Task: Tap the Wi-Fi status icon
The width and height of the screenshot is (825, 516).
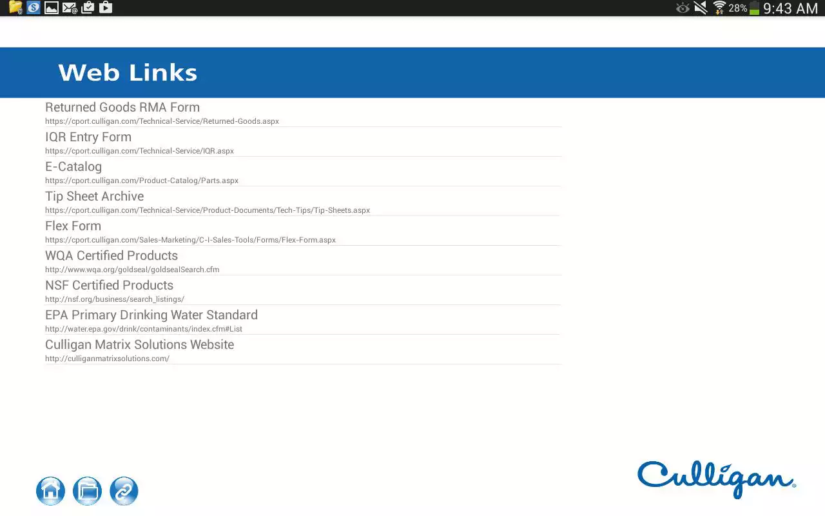Action: coord(719,8)
